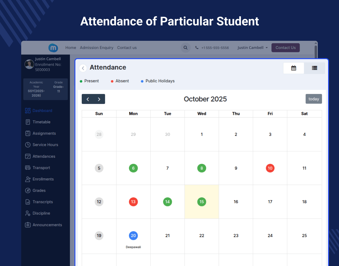
Task: Open the search magnifier icon
Action: coord(186,48)
